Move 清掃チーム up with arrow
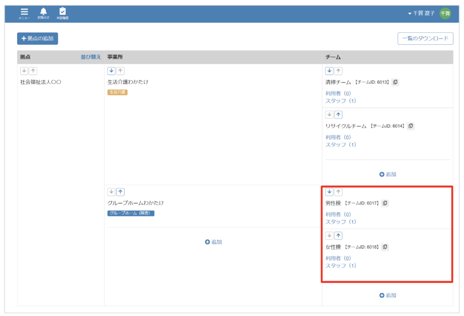 pyautogui.click(x=338, y=71)
